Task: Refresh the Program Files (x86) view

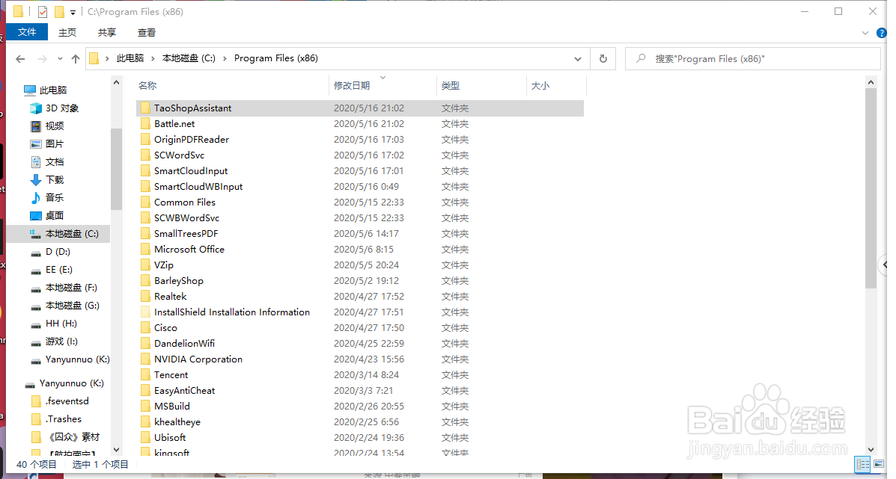Action: (x=603, y=59)
